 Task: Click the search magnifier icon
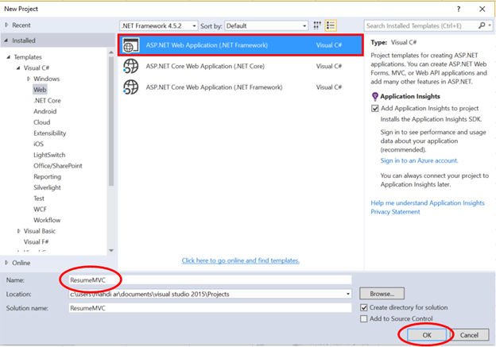pos(482,25)
